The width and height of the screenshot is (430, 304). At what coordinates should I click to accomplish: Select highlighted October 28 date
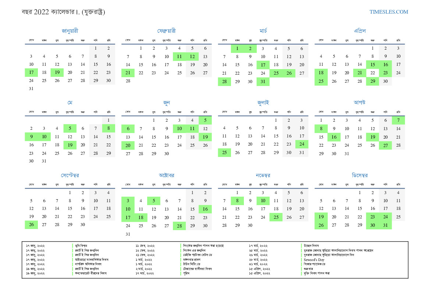179,226
